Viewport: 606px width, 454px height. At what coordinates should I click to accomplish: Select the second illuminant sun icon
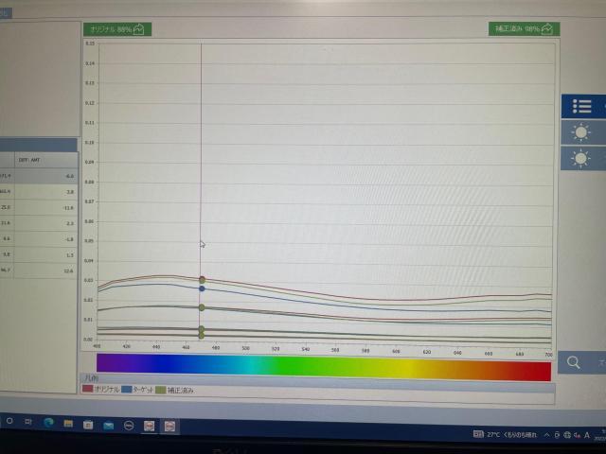pyautogui.click(x=581, y=158)
